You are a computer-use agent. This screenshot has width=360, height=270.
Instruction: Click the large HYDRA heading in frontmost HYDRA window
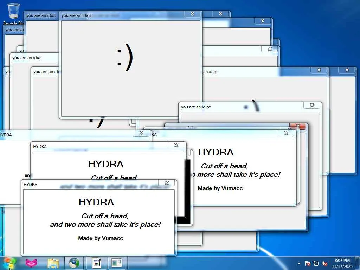click(96, 202)
